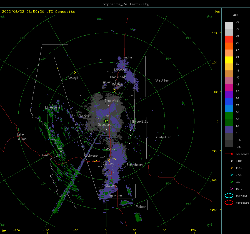
Task: Click the RedDeer city label
Action: pyautogui.click(x=118, y=84)
